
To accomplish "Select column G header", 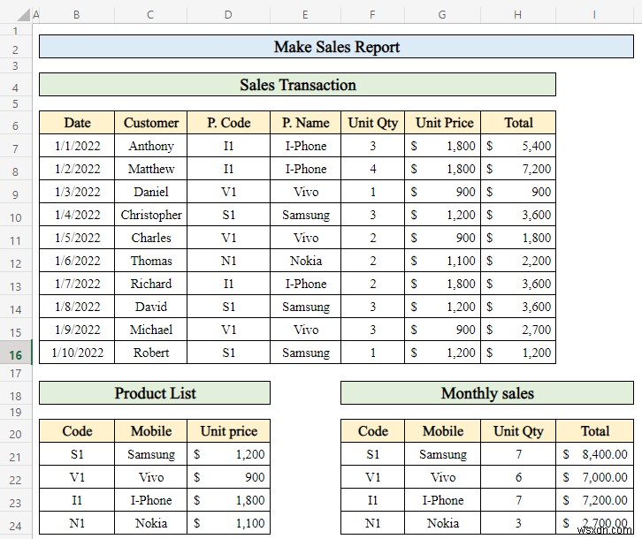I will tap(443, 15).
